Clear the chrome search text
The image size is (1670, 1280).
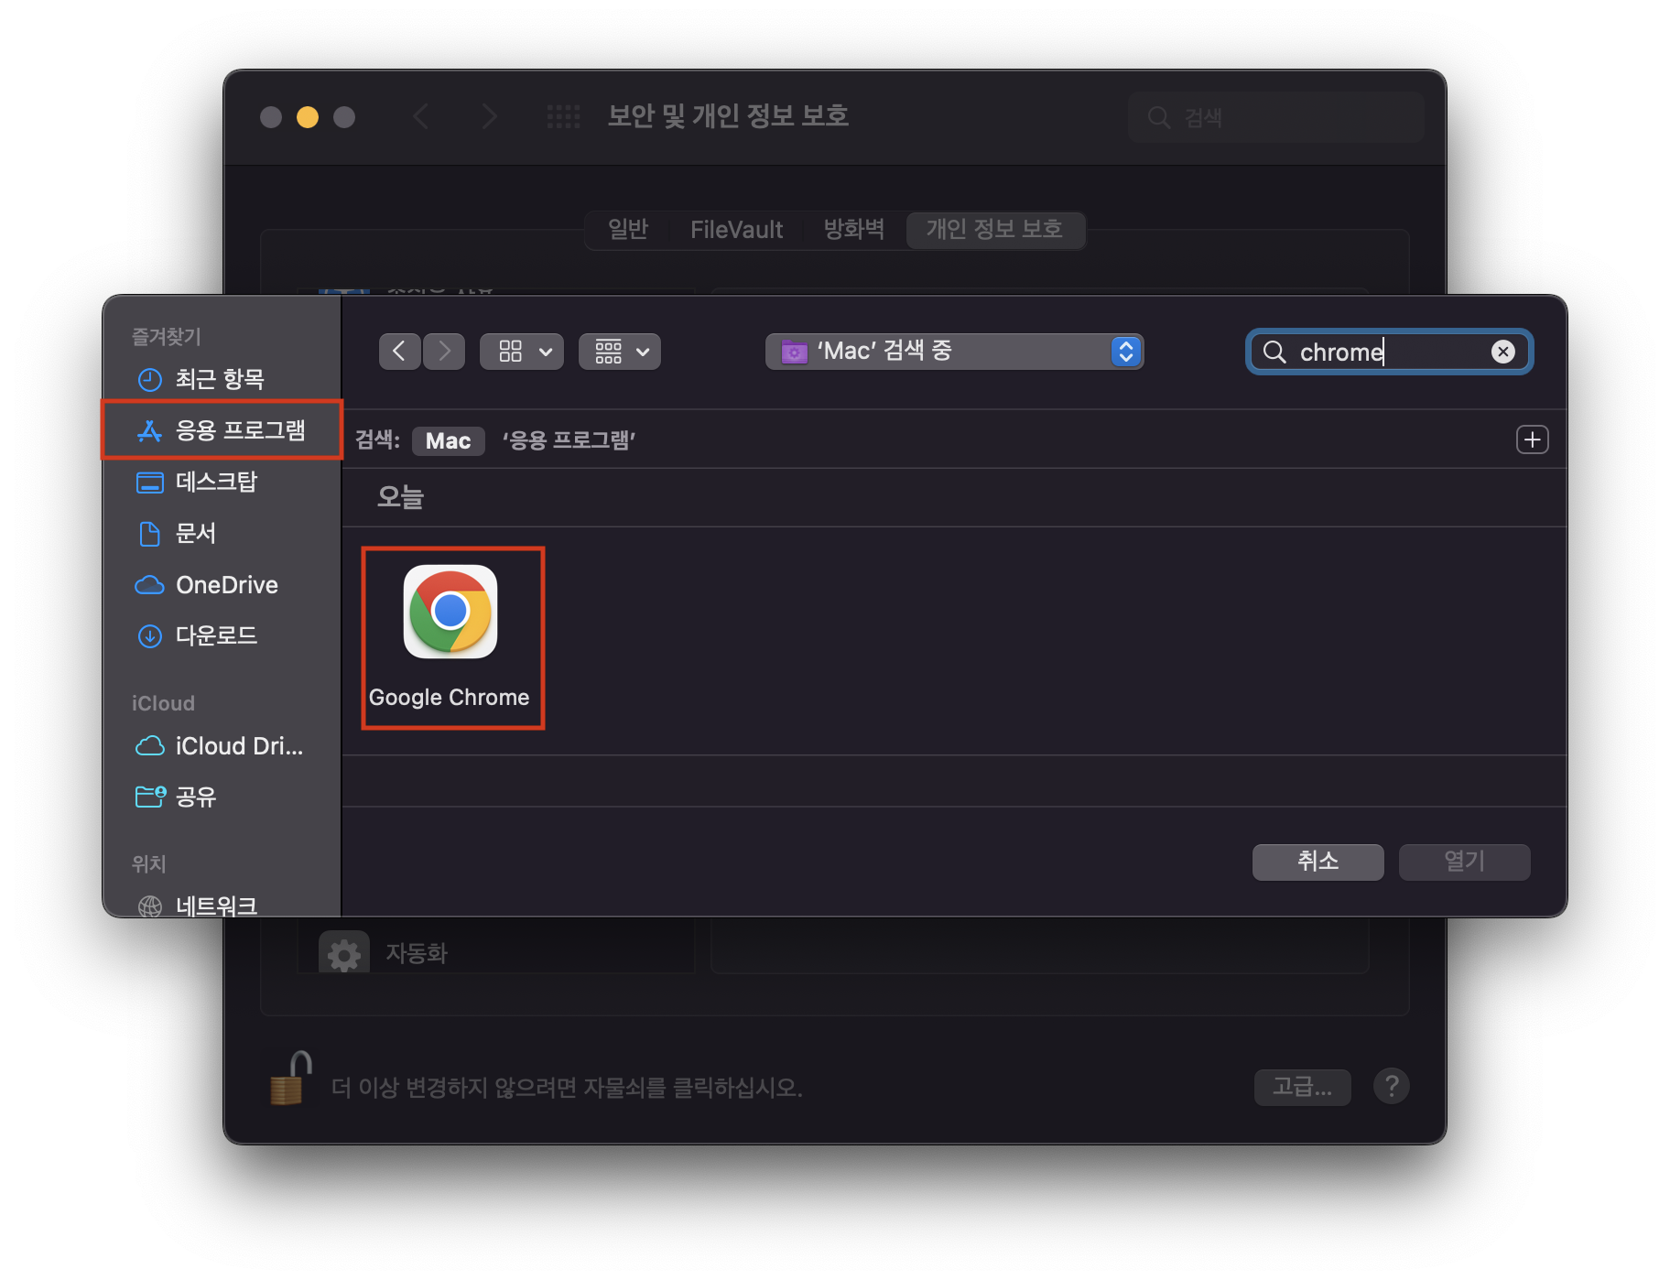click(1502, 352)
